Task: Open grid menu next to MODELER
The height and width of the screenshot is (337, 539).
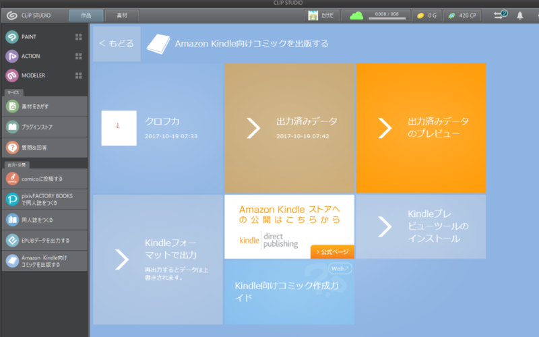Action: click(78, 75)
